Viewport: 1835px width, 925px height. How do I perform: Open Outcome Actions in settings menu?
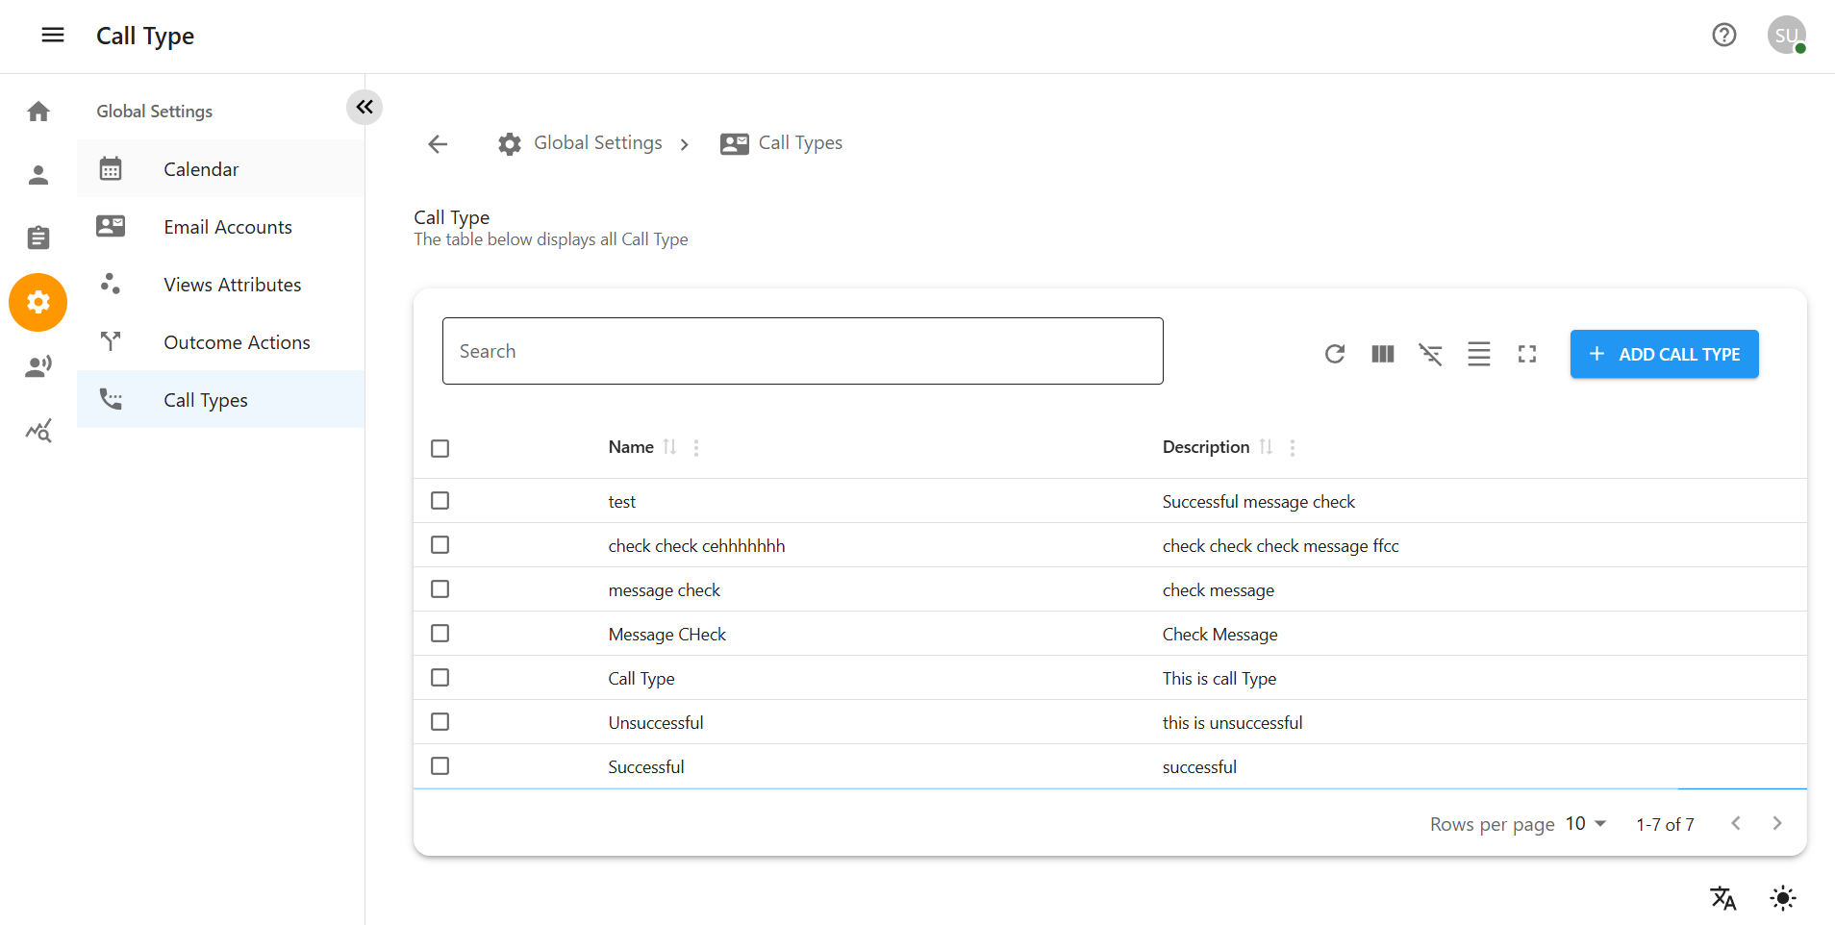237,342
